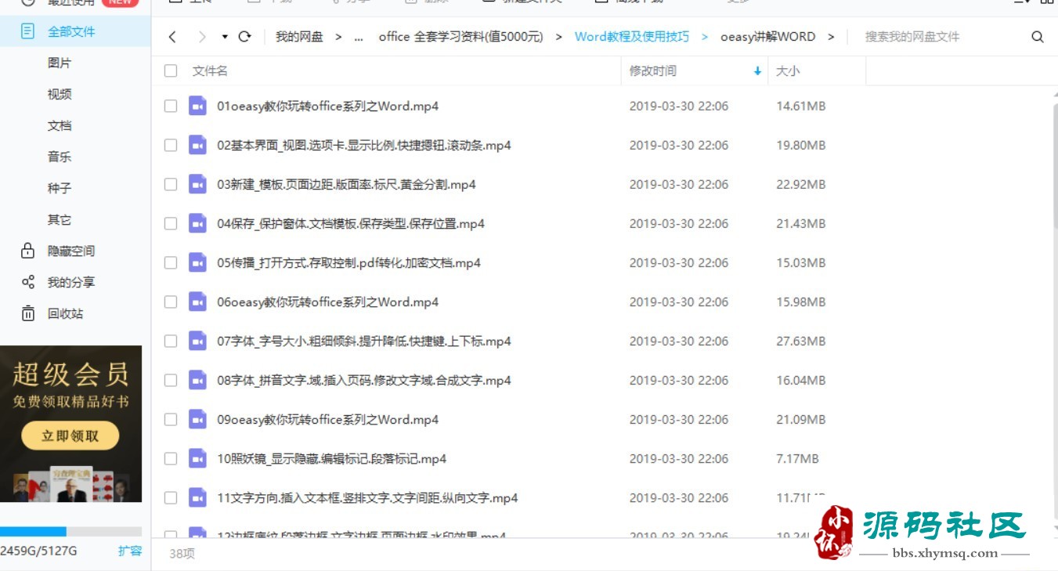Click the 超级会员 ad banner image

coord(70,424)
